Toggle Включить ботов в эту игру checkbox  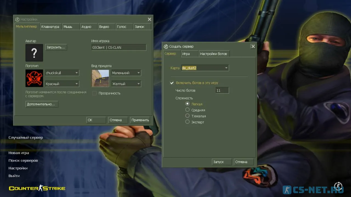click(x=172, y=83)
